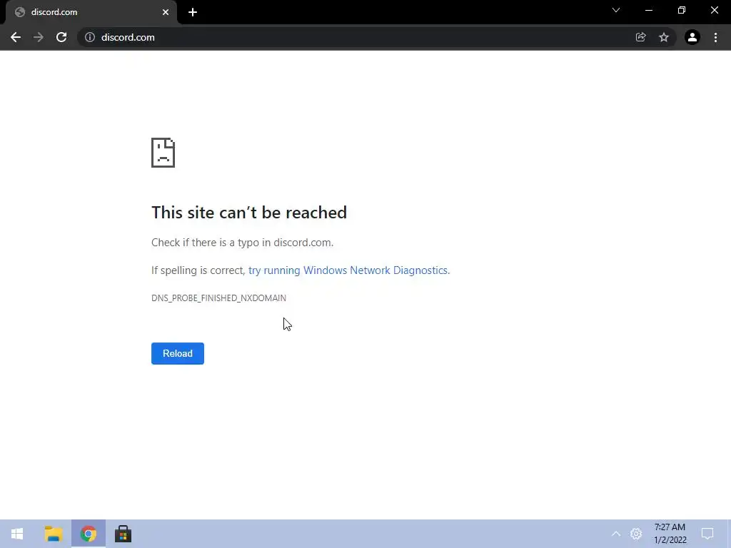Open Microsoft Store from the taskbar

[123, 534]
